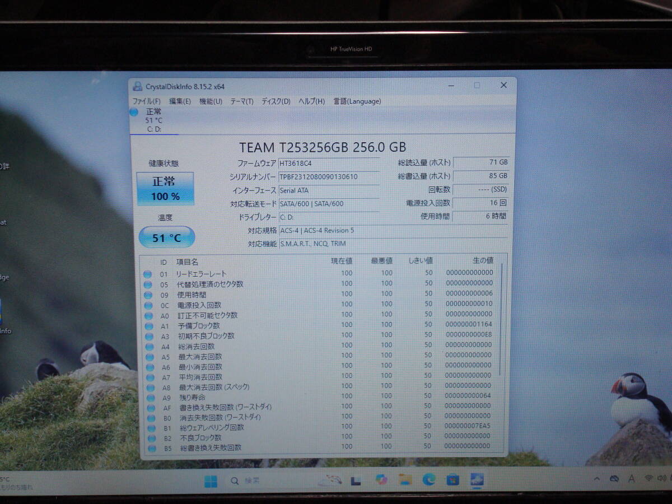Click the 最悪値 column header
The width and height of the screenshot is (672, 504).
382,261
